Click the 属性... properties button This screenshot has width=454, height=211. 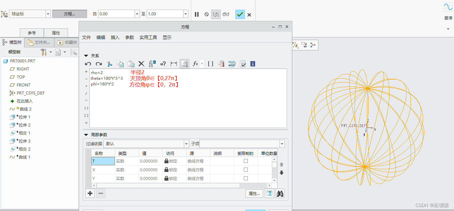pos(254,194)
